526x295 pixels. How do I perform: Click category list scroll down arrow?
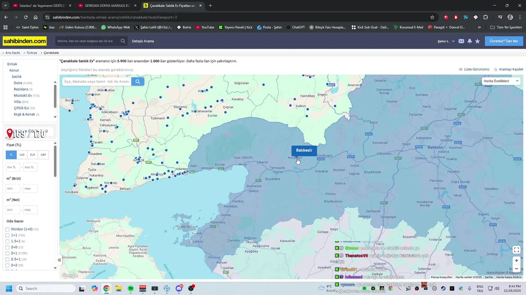click(55, 117)
